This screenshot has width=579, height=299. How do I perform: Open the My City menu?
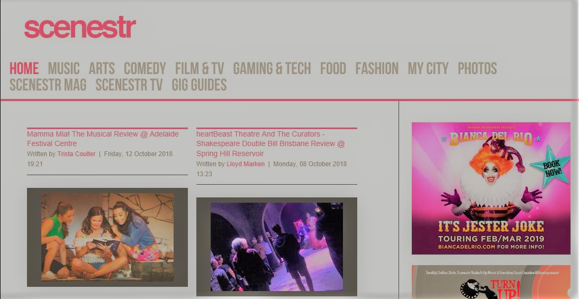click(x=428, y=69)
